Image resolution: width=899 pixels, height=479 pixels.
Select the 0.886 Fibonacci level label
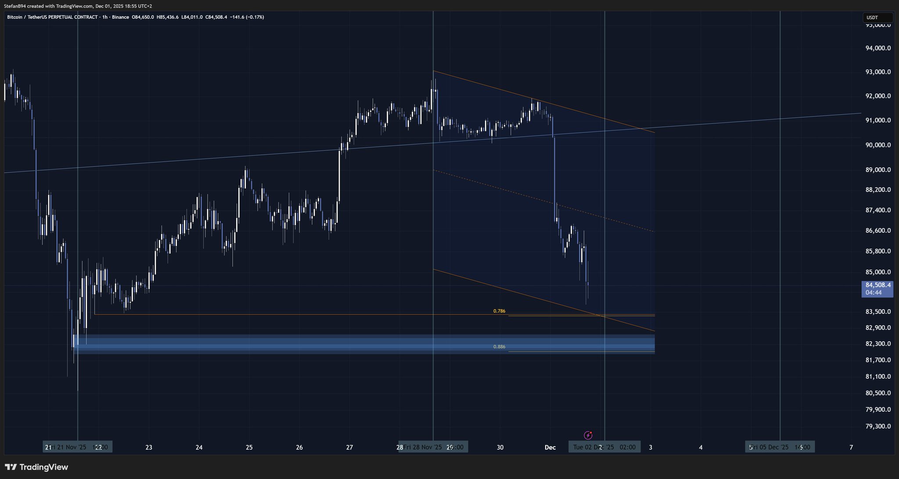tap(499, 347)
